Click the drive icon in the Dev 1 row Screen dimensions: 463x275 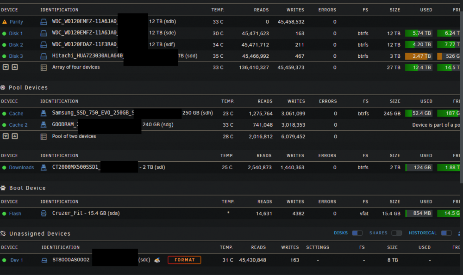tap(44, 260)
